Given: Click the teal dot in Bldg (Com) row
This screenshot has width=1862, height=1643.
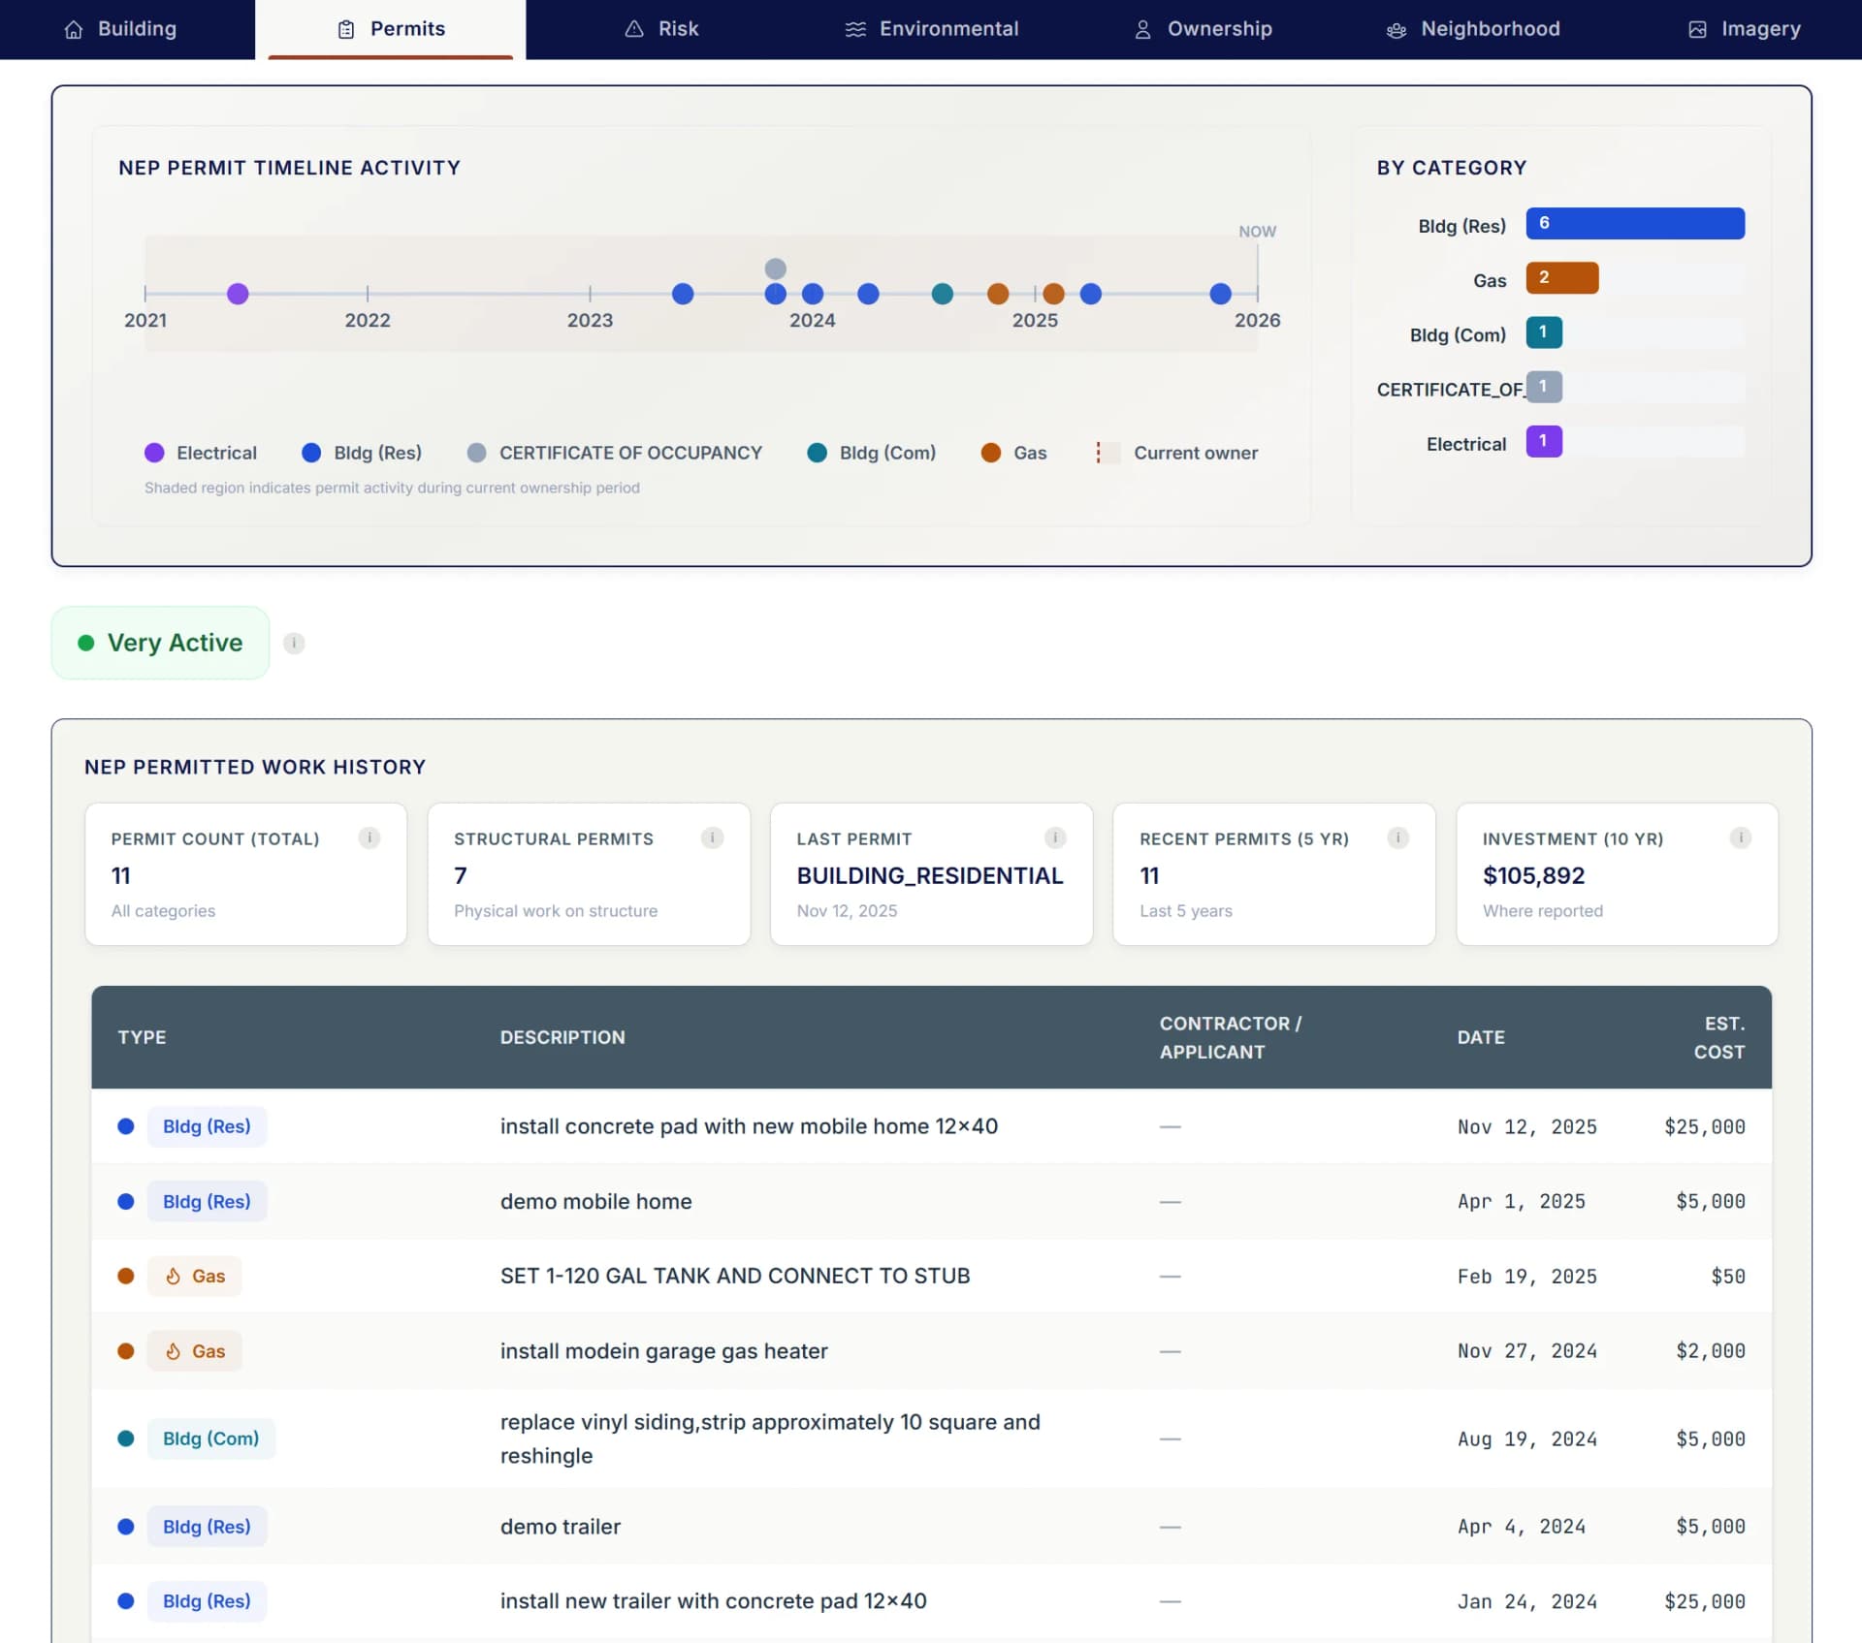Looking at the screenshot, I should tap(125, 1438).
